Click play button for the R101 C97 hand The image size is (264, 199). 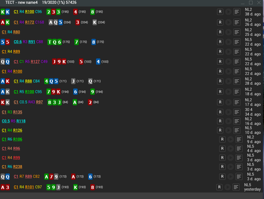[x=227, y=187]
